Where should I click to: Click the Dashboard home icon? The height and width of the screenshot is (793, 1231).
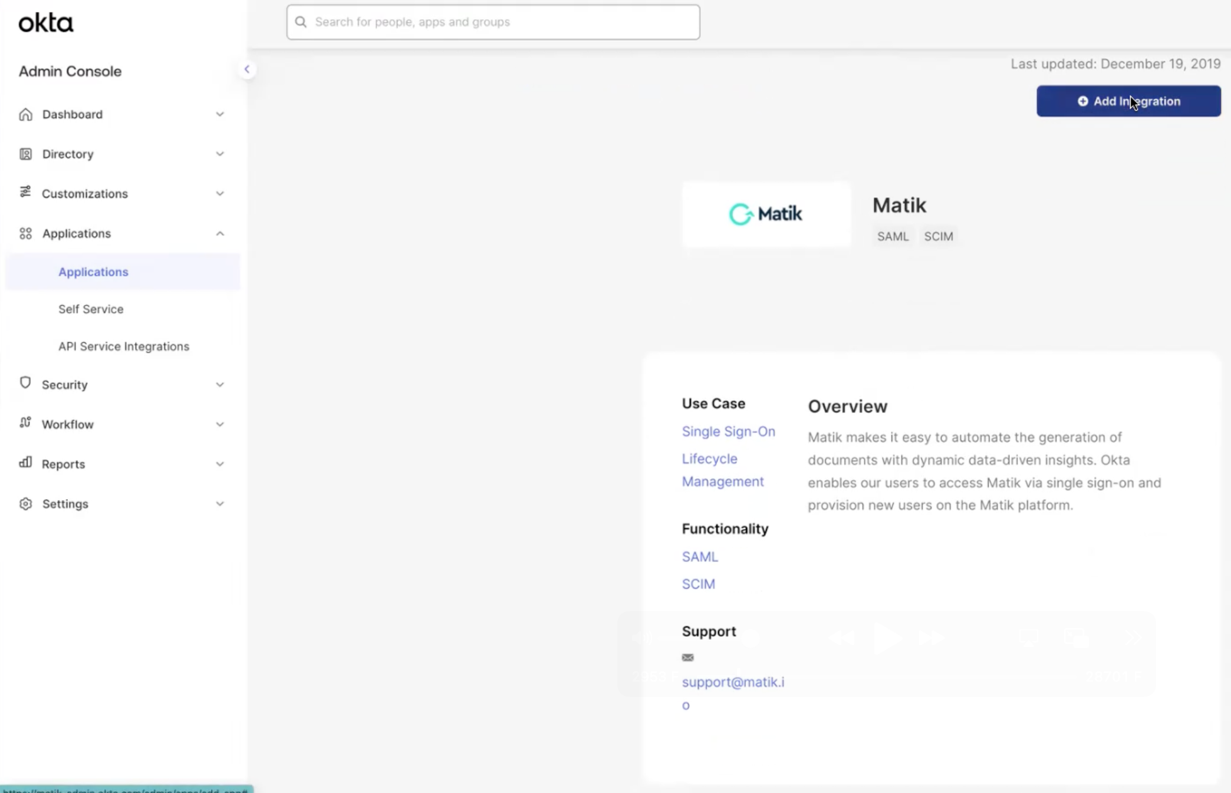click(25, 114)
